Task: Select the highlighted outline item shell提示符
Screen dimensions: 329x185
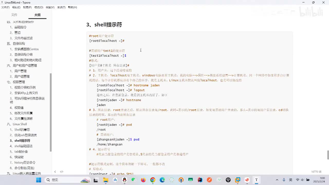Action: tap(20, 141)
